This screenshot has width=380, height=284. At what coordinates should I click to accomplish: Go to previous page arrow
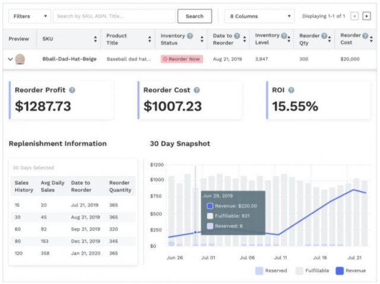point(354,16)
